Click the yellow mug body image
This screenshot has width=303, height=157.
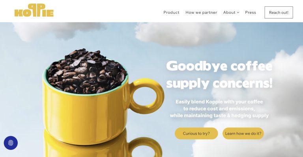(85, 116)
